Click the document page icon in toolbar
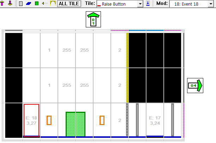The image size is (216, 143). (x=21, y=4)
